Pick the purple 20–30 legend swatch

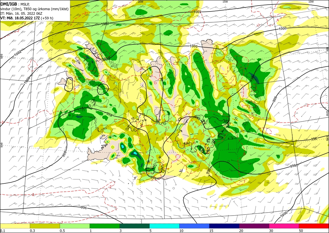pyautogui.click(x=254, y=226)
